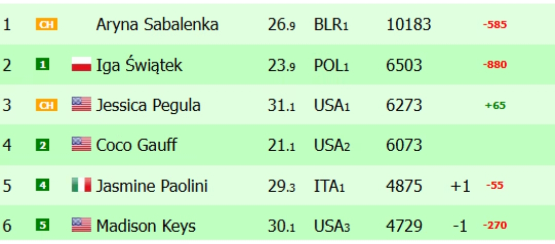This screenshot has height=244, width=555.
Task: Click Sabalenka's 10183 points total
Action: [x=409, y=25]
